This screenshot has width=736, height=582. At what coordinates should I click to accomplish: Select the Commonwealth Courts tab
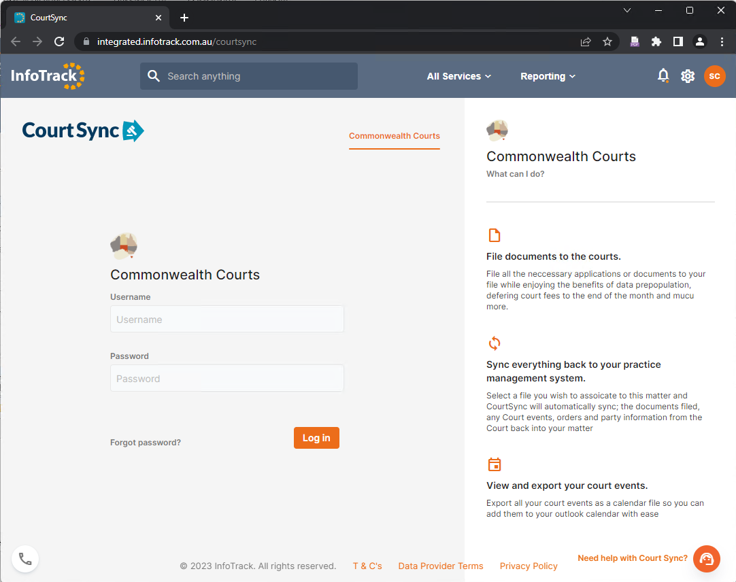394,136
